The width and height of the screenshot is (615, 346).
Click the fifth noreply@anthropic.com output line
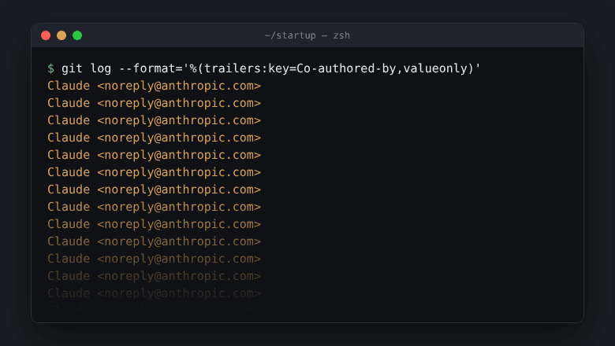[154, 155]
